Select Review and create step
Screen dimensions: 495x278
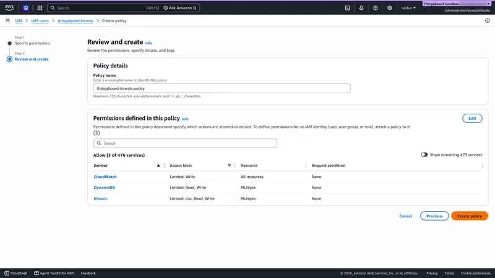click(x=32, y=59)
